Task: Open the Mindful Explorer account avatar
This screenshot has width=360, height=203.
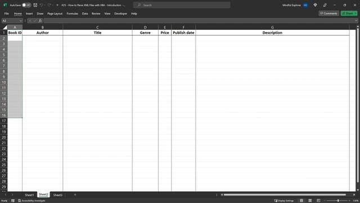Action: [x=305, y=5]
